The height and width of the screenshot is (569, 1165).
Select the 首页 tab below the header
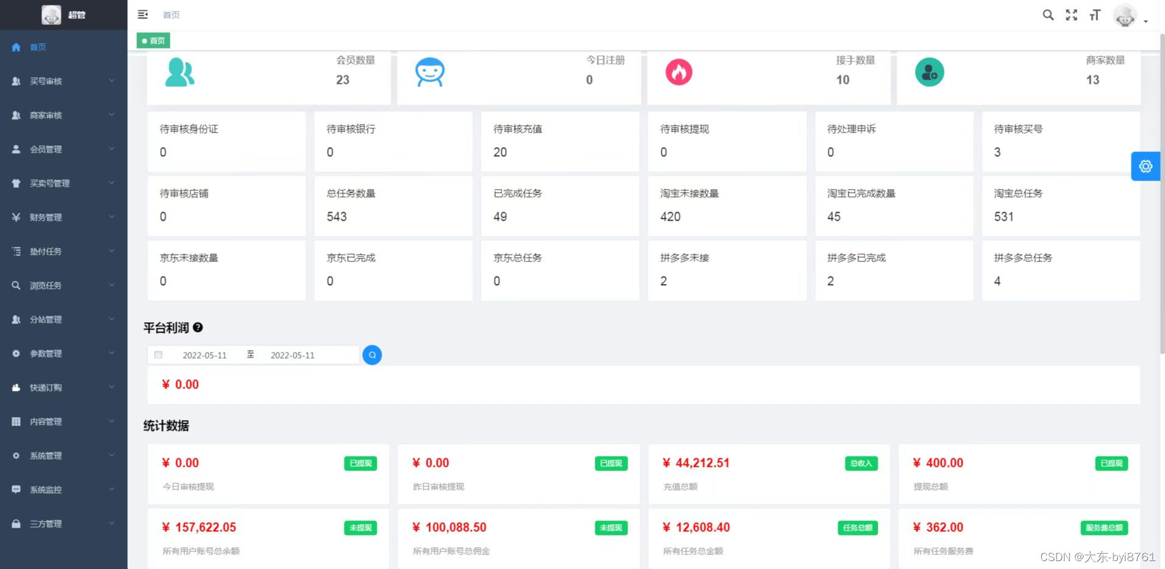153,40
